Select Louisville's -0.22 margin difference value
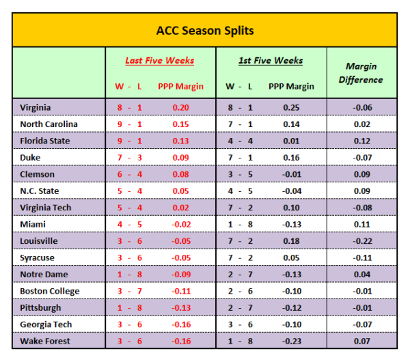The height and width of the screenshot is (362, 410). 362,241
